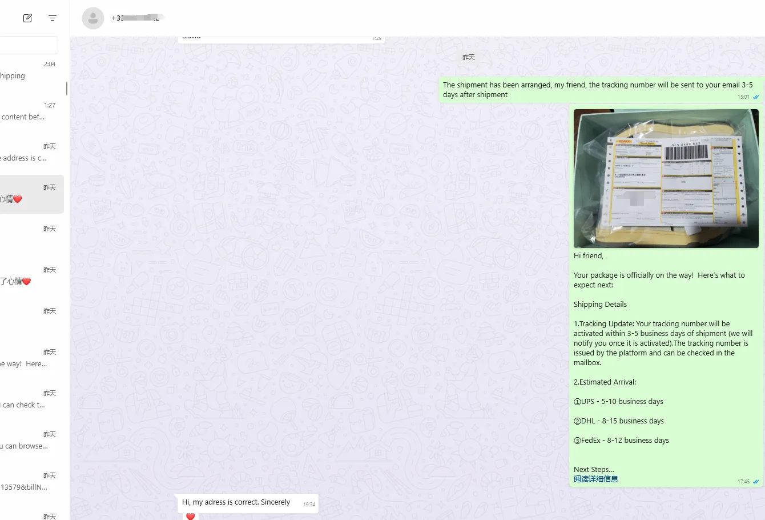Click the 'FedEx - 8-12 business days' line

[621, 441]
